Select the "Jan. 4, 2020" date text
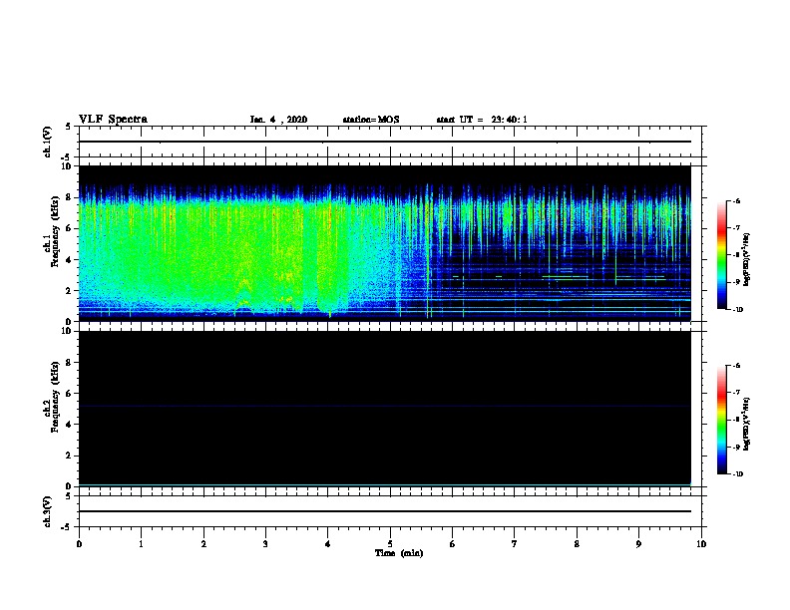Screen dimensions: 790x610 [x=278, y=120]
